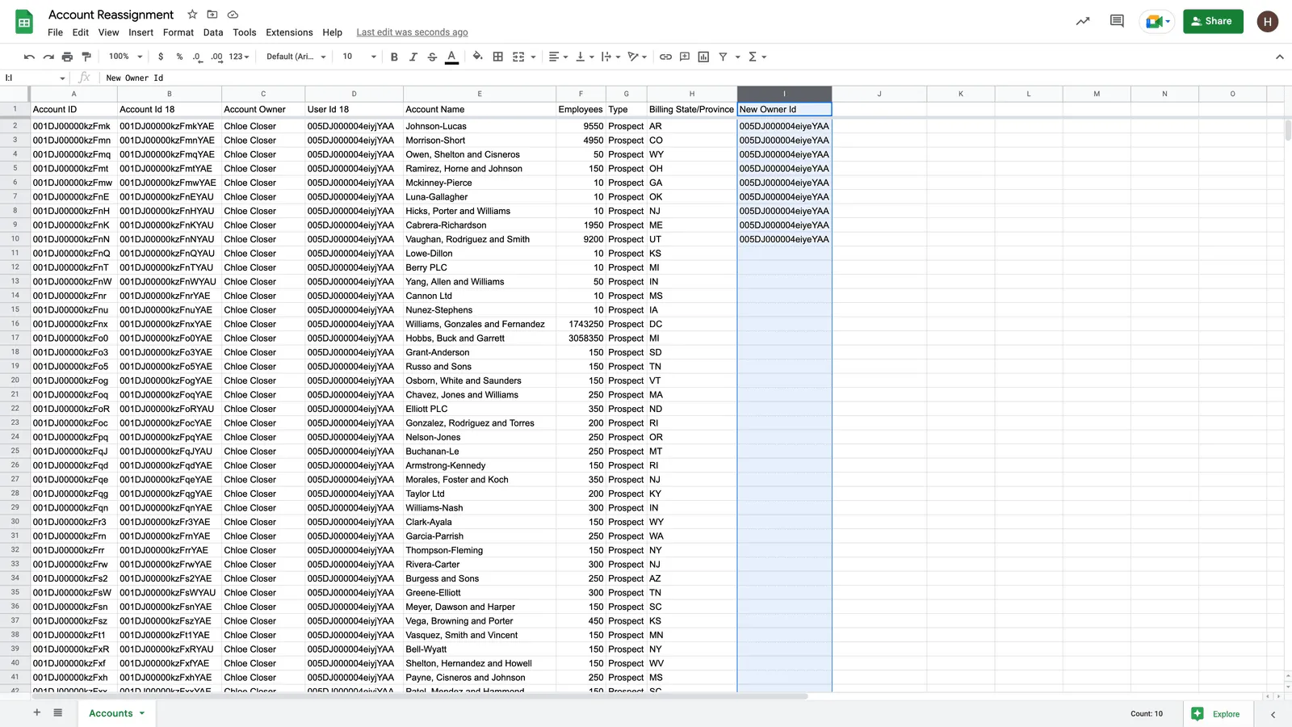
Task: Click the move to folder icon
Action: [212, 15]
